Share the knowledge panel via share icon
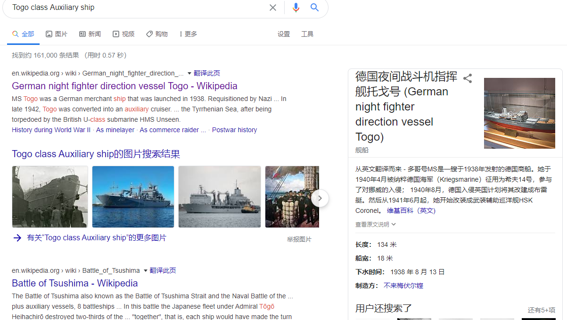 tap(468, 78)
